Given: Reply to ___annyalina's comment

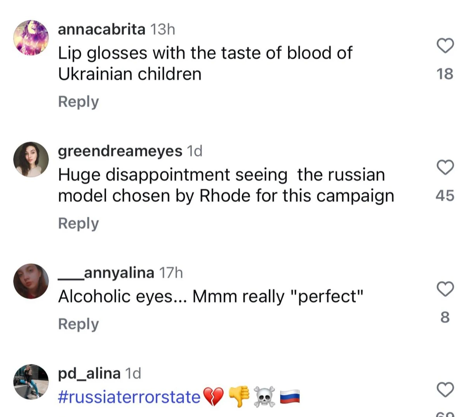Looking at the screenshot, I should tap(78, 324).
